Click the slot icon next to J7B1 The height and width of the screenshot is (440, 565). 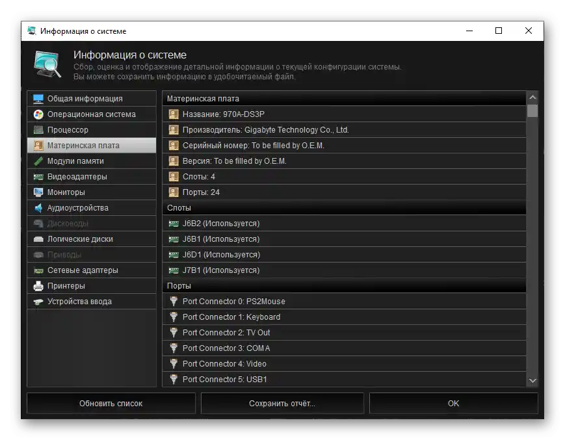point(174,270)
